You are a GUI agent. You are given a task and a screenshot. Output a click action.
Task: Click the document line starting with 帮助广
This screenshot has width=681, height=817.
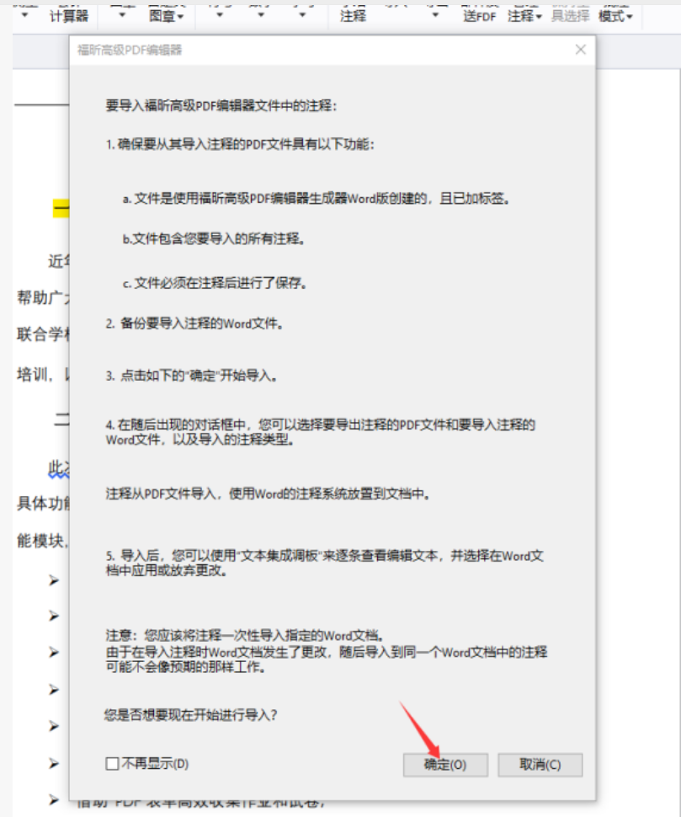click(42, 297)
